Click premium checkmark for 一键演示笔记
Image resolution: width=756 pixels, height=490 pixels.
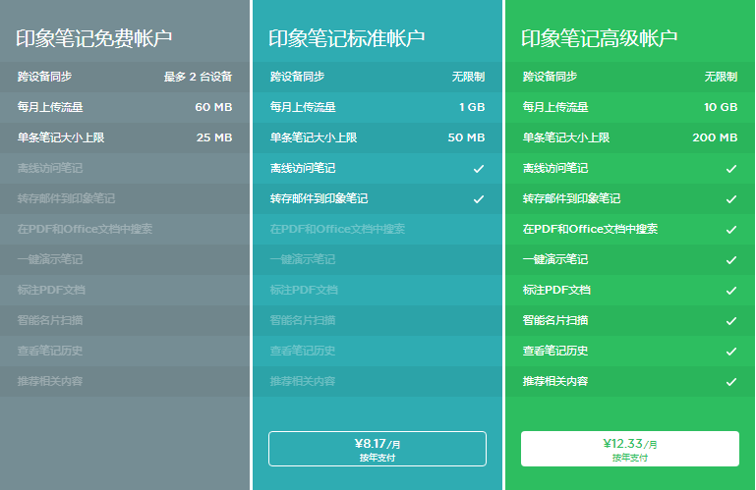pos(730,260)
